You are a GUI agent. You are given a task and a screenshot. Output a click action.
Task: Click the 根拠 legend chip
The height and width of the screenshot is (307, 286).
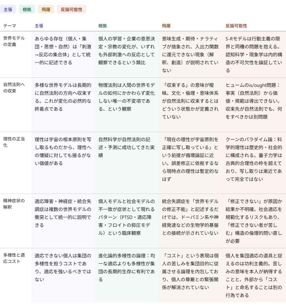(x=27, y=9)
